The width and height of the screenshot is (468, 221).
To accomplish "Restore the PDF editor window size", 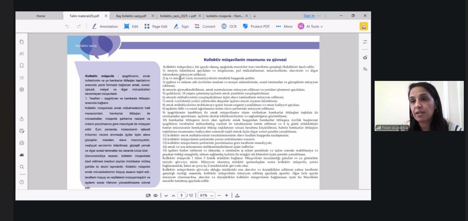I will click(353, 16).
